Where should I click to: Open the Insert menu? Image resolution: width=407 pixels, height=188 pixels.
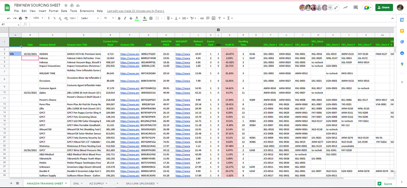(42, 11)
